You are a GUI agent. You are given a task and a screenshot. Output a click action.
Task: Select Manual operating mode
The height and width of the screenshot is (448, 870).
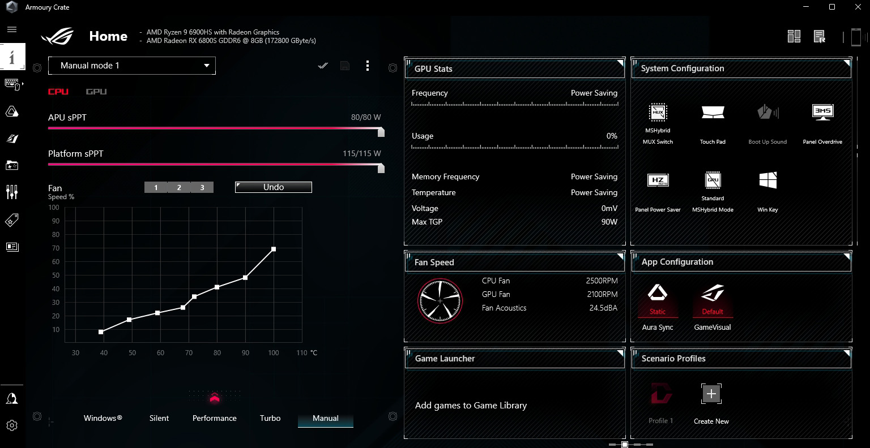coord(326,418)
